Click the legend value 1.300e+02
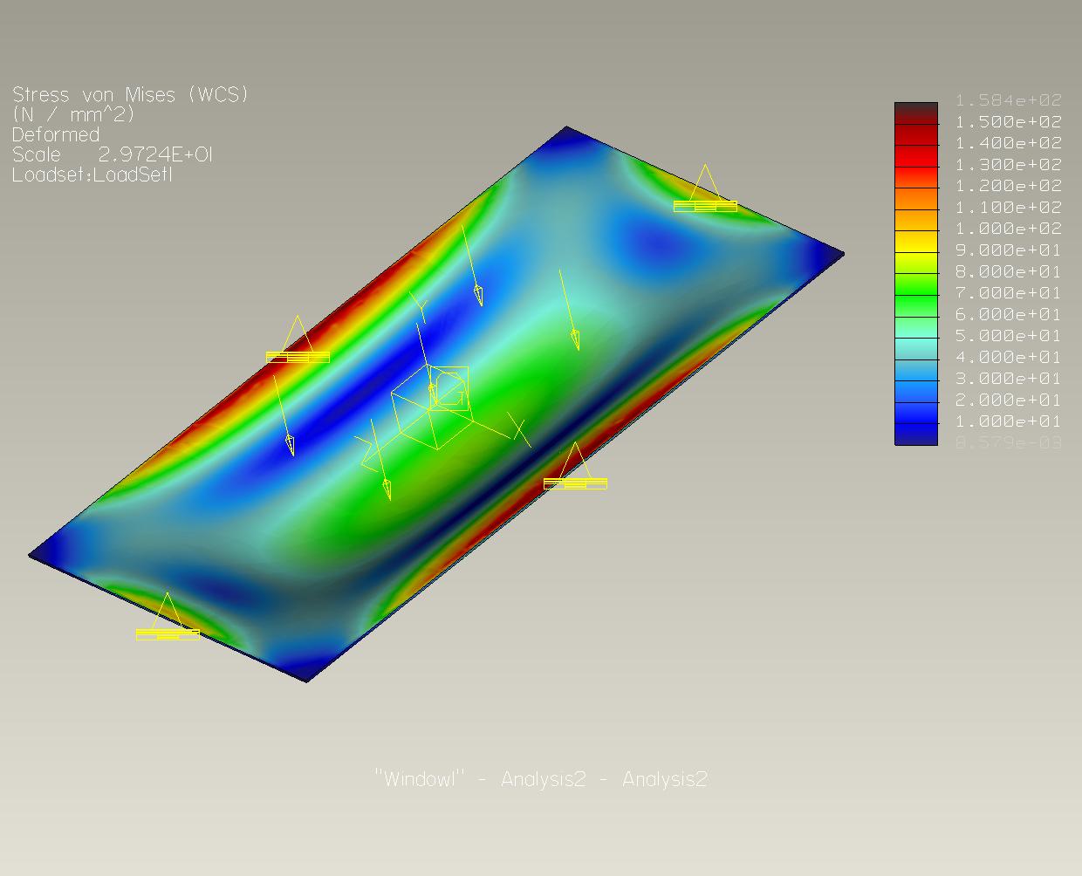The width and height of the screenshot is (1082, 876). 1009,164
